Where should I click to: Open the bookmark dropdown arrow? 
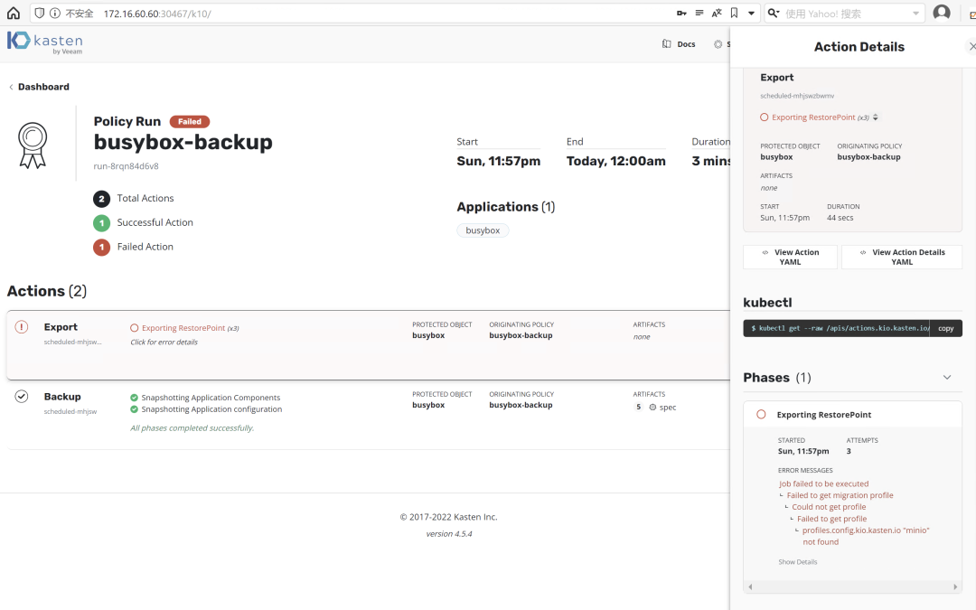(751, 13)
